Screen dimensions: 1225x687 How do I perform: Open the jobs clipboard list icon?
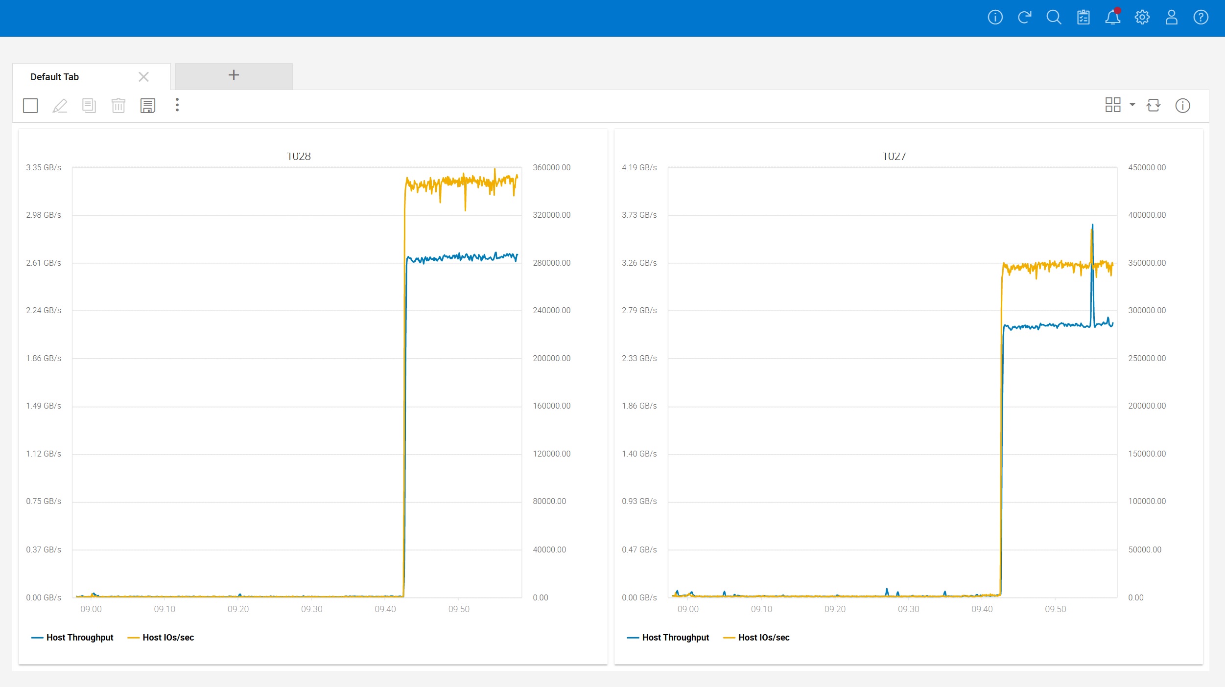(1083, 18)
